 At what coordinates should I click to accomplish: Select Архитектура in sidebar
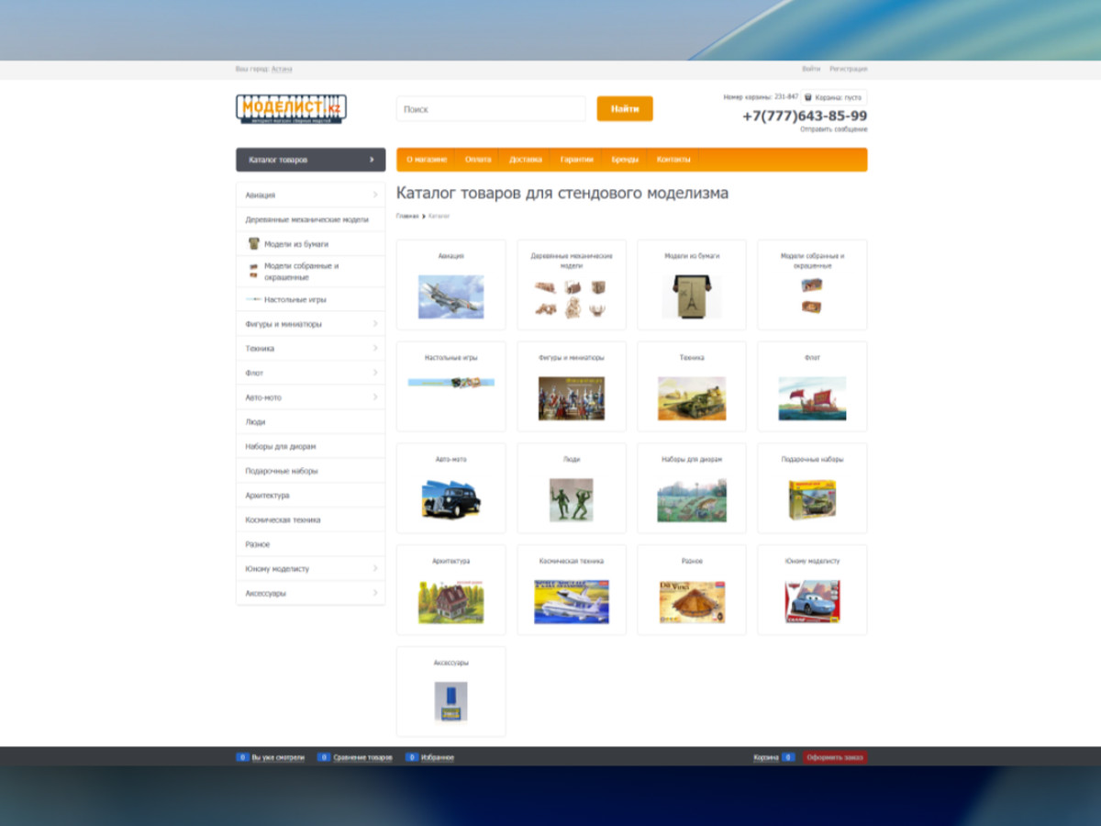click(x=310, y=496)
